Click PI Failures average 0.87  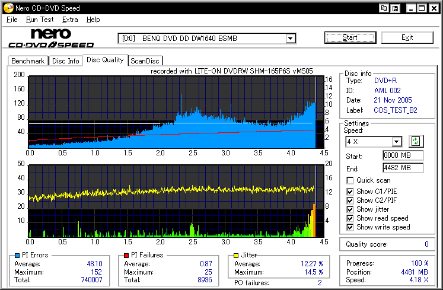(206, 264)
